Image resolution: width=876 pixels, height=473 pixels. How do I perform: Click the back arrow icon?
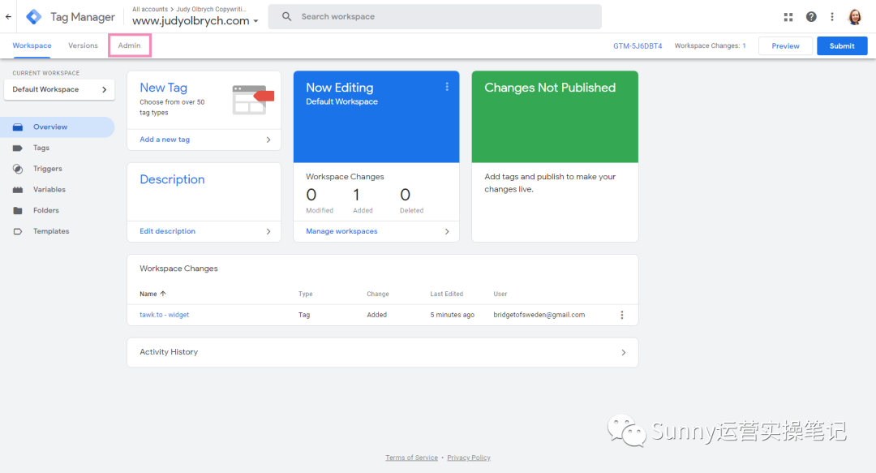point(9,17)
